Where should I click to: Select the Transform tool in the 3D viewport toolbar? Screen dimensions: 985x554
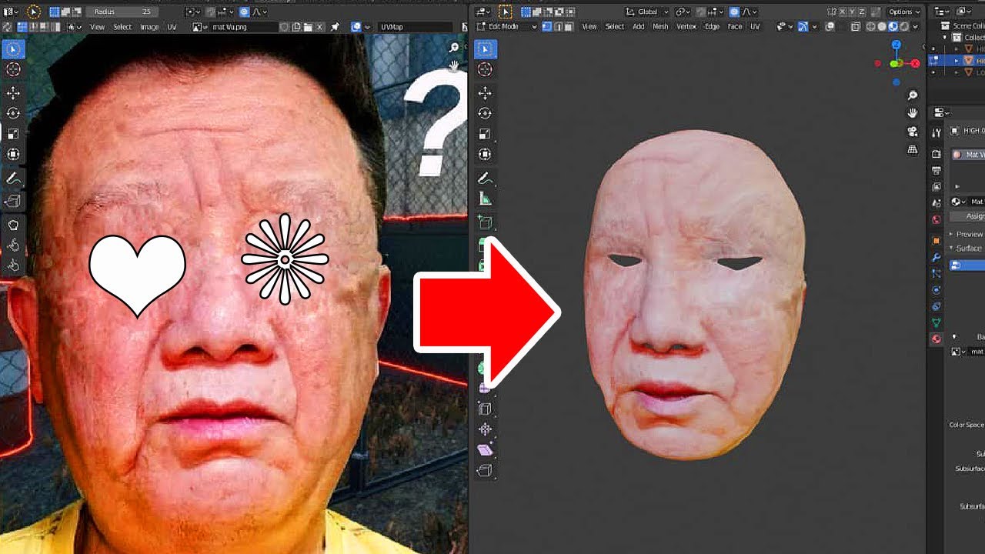[485, 154]
